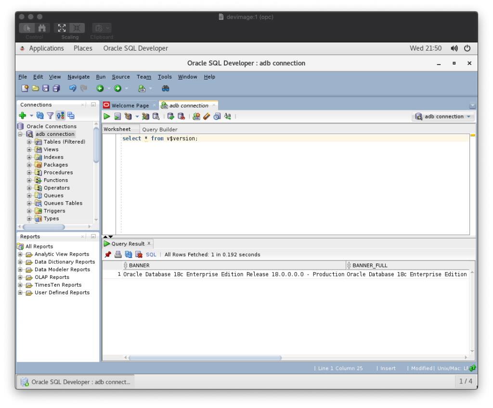
Task: Expand the Tables (Filtered) tree node
Action: coord(29,142)
